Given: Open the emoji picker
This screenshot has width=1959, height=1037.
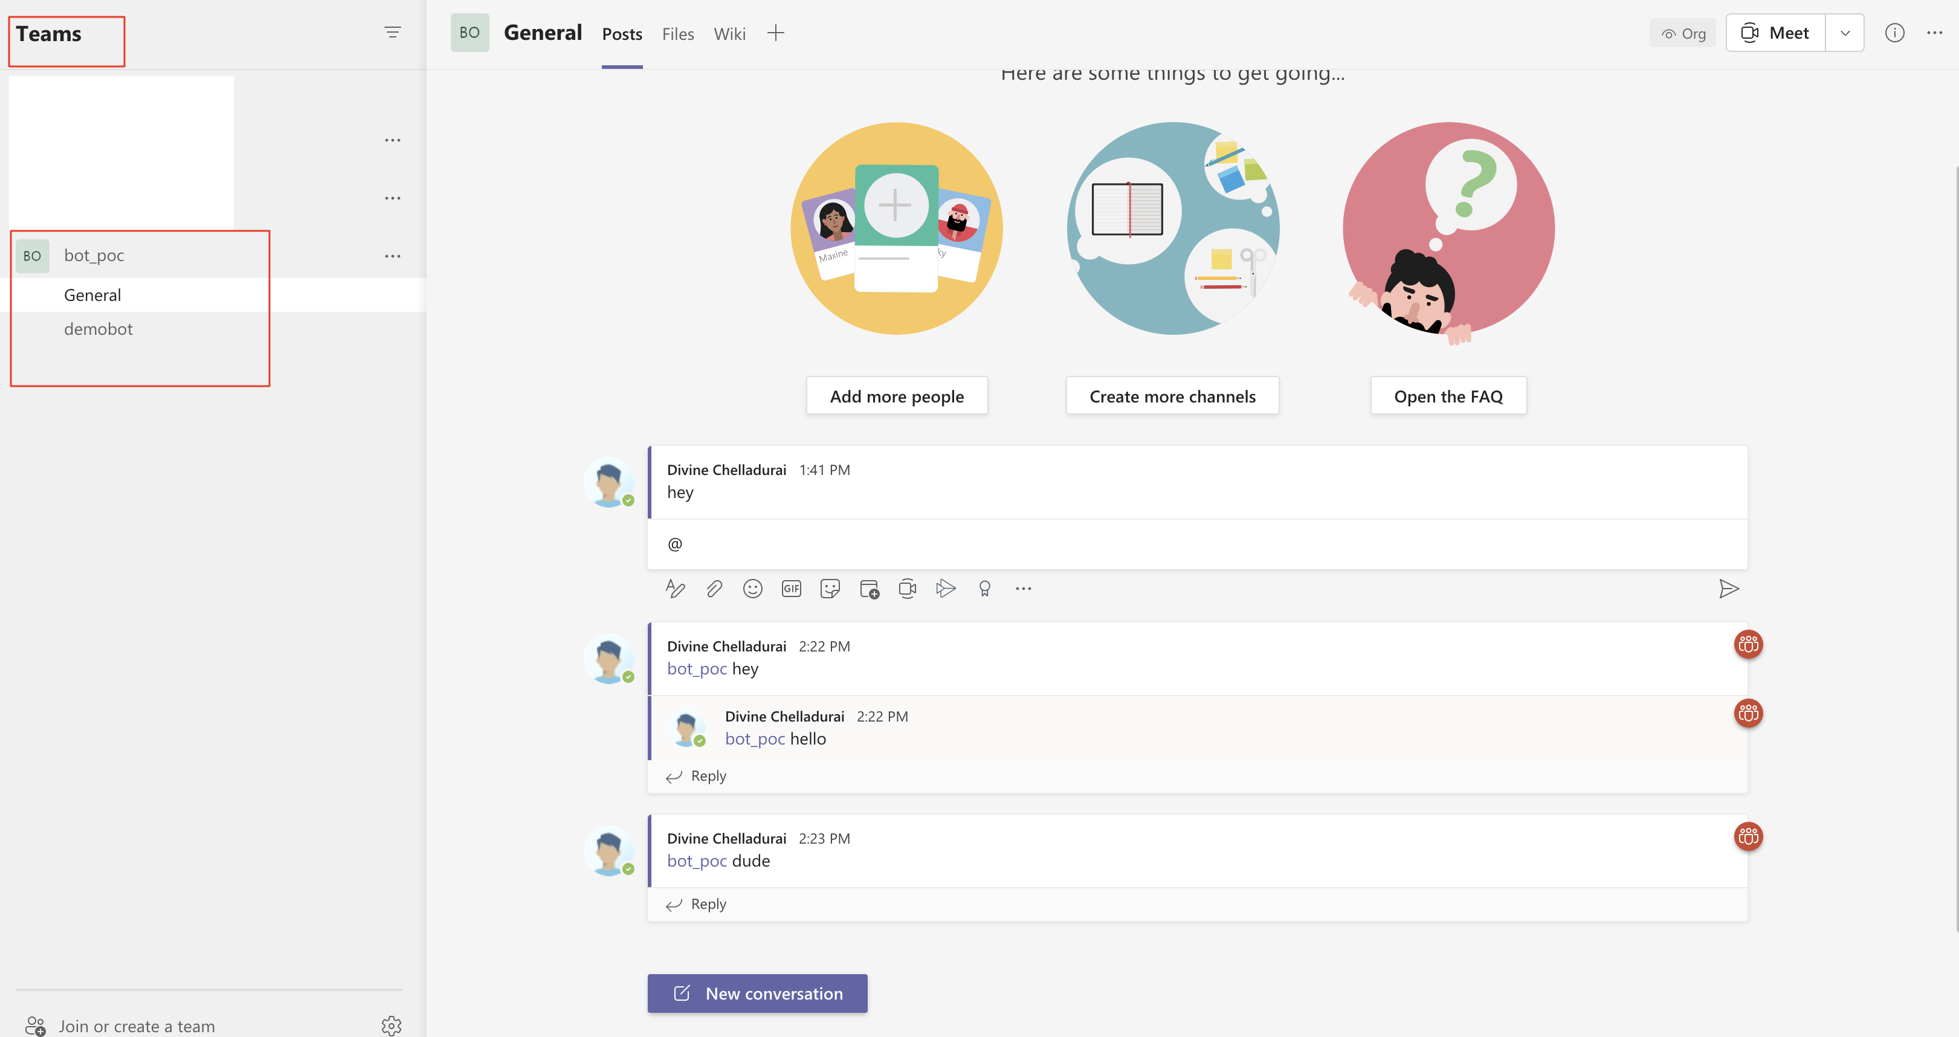Looking at the screenshot, I should [x=752, y=588].
